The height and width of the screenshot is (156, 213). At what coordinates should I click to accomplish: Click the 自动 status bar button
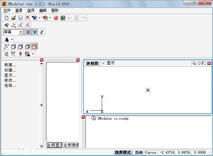pos(139,152)
